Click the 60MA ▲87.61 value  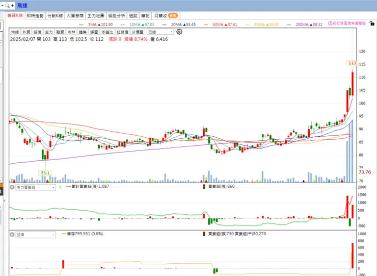pos(225,24)
